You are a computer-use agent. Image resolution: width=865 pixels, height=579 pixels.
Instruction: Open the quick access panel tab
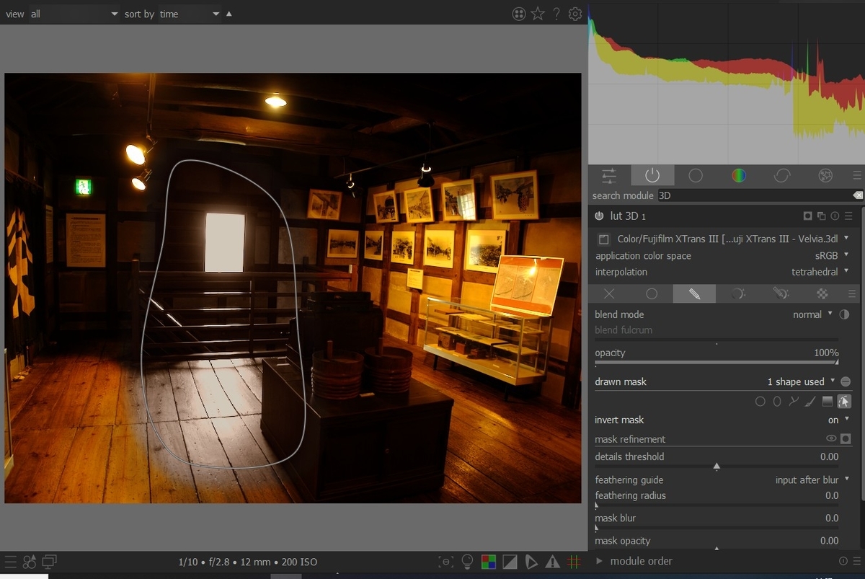(x=609, y=175)
